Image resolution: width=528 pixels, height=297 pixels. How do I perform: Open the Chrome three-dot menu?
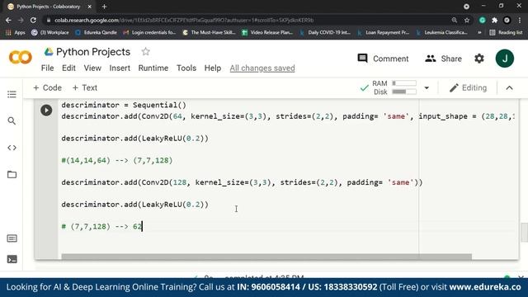pos(520,20)
